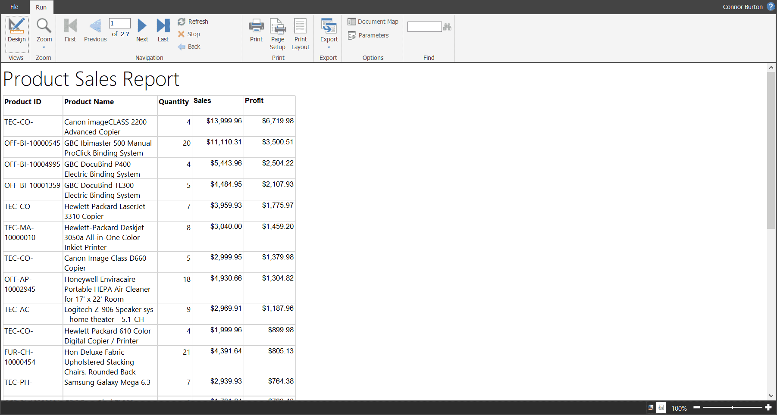This screenshot has width=777, height=415.
Task: Click the OFF-BI-10001359 product ID
Action: click(x=32, y=185)
